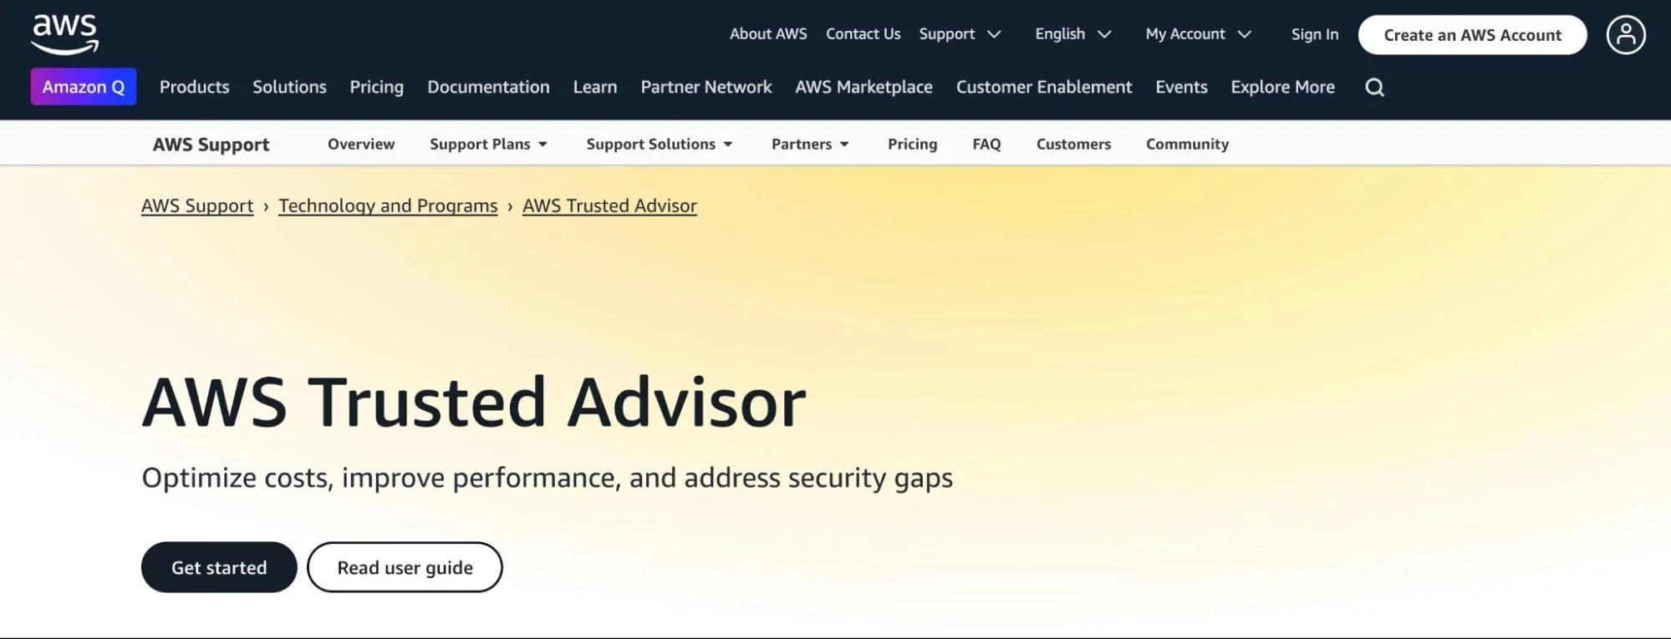Viewport: 1671px width, 639px height.
Task: Open Contact Us link
Action: click(x=863, y=34)
